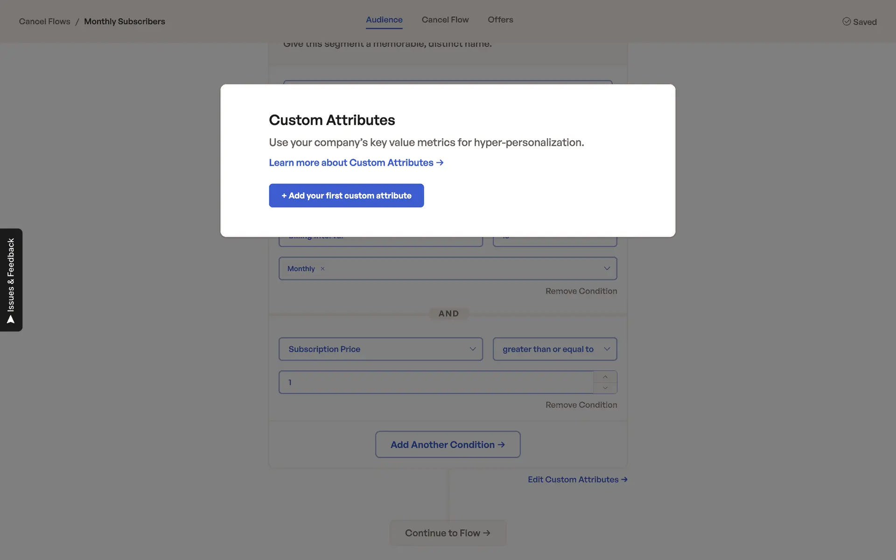Open the Cancel Flow tab
This screenshot has width=896, height=560.
tap(445, 20)
